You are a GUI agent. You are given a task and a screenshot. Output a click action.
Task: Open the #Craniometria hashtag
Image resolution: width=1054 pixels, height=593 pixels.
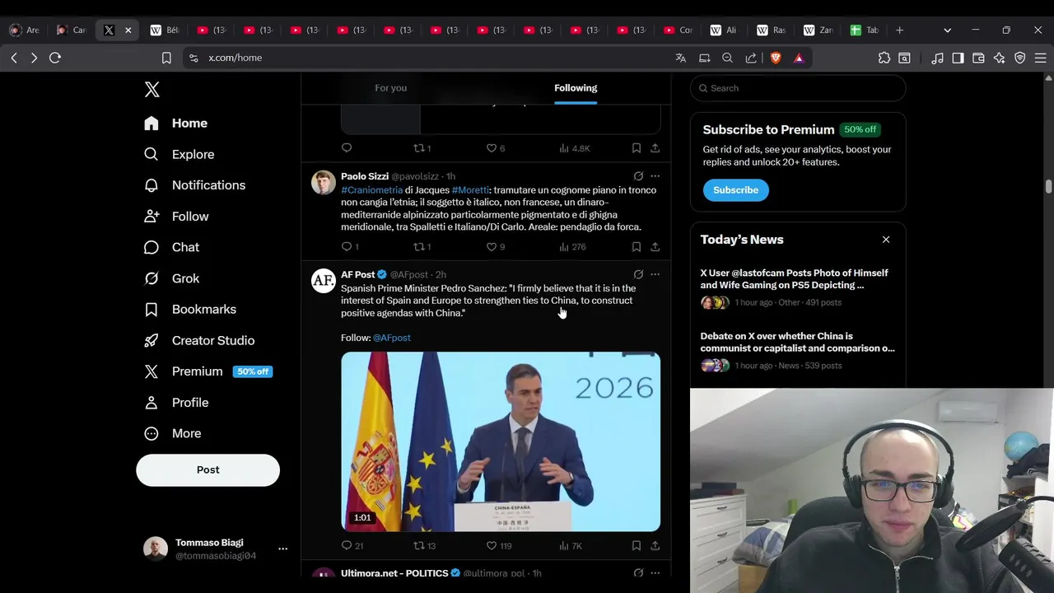click(371, 190)
